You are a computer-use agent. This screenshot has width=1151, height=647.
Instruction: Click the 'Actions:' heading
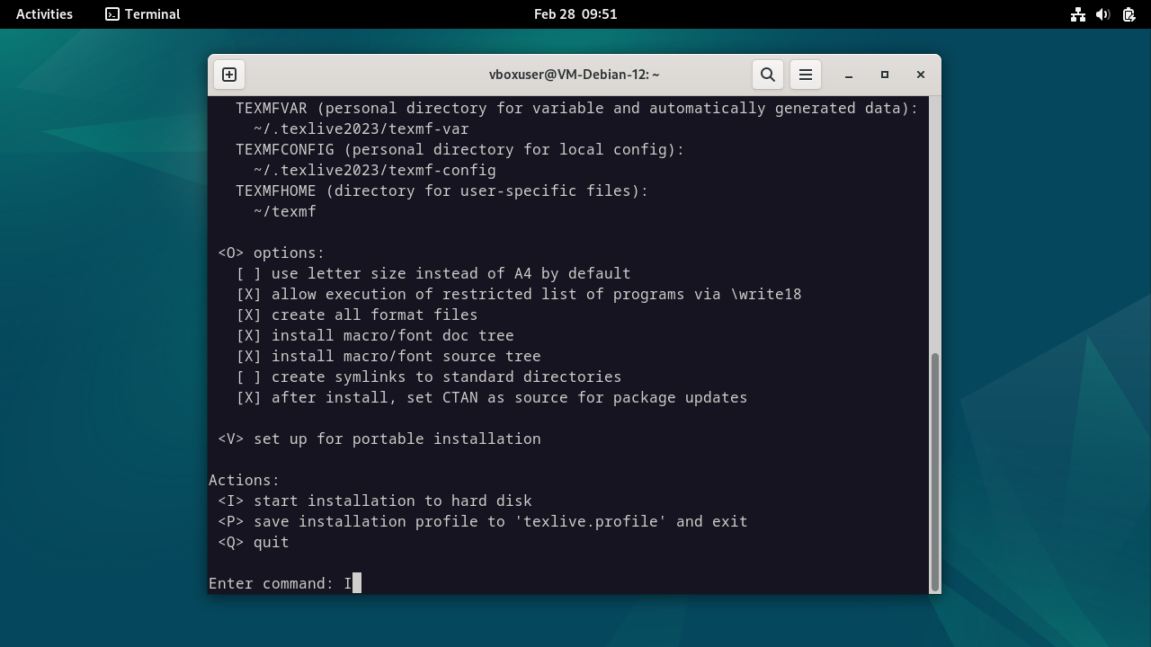(245, 480)
